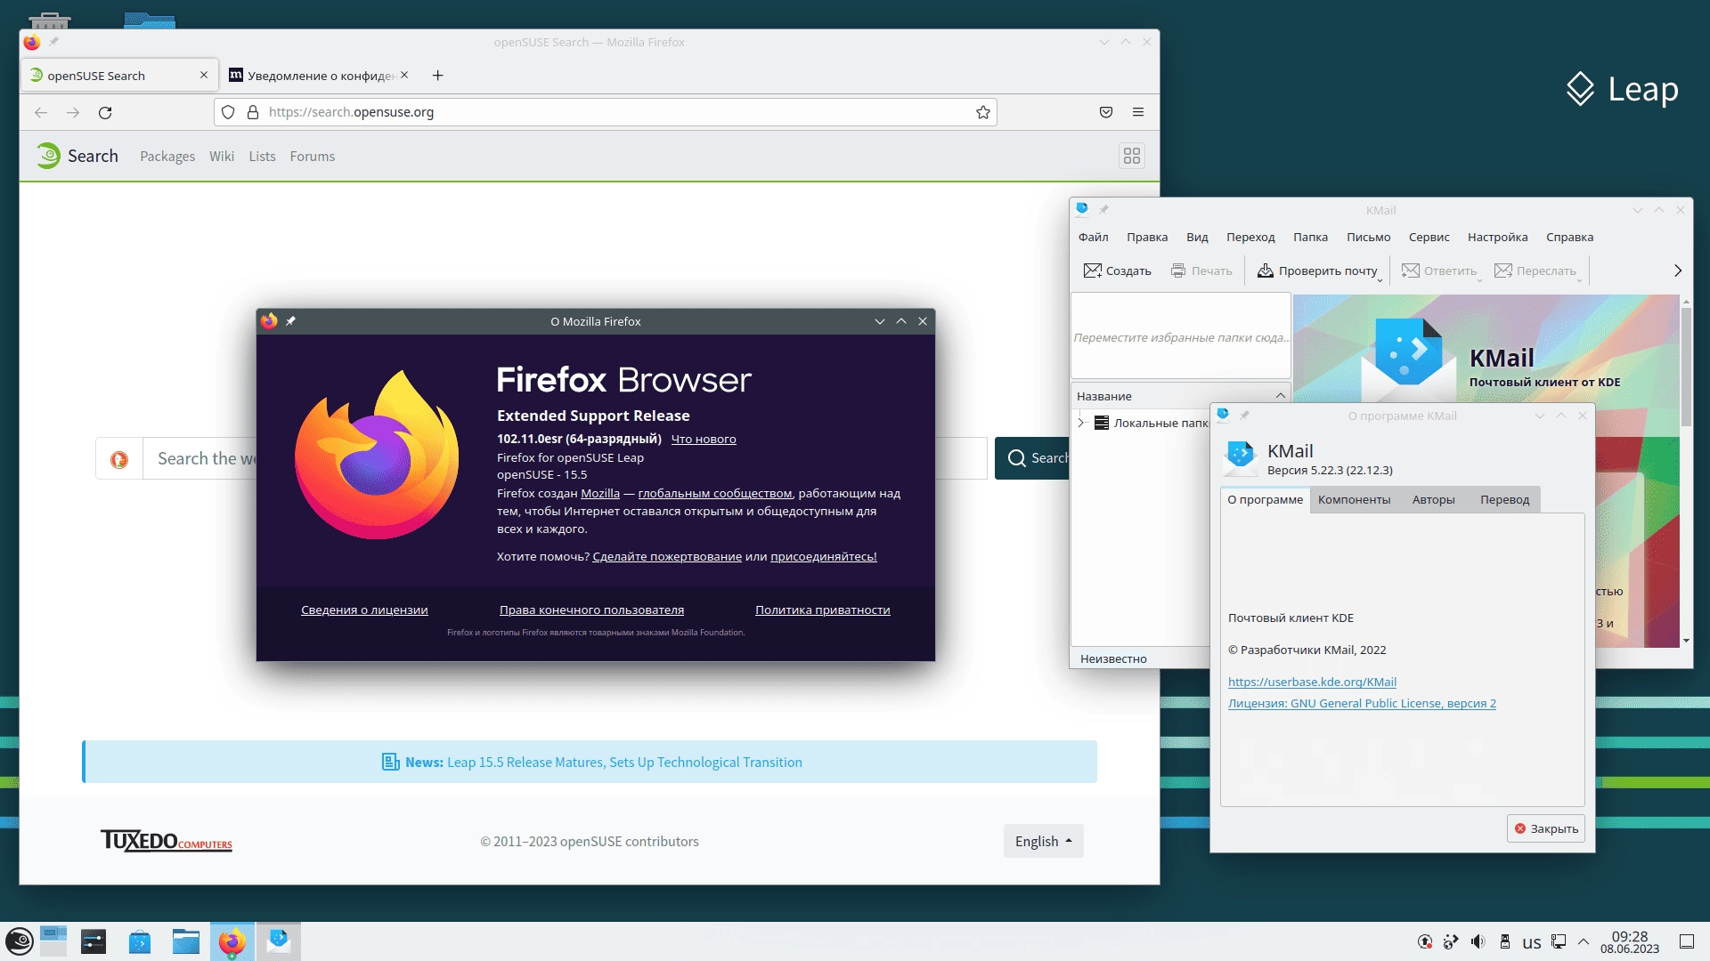This screenshot has width=1710, height=961.
Task: Click Проверить почту toolbar button
Action: [1317, 271]
